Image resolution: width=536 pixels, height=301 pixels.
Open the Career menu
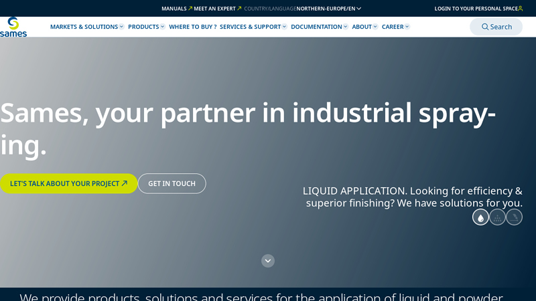point(395,27)
